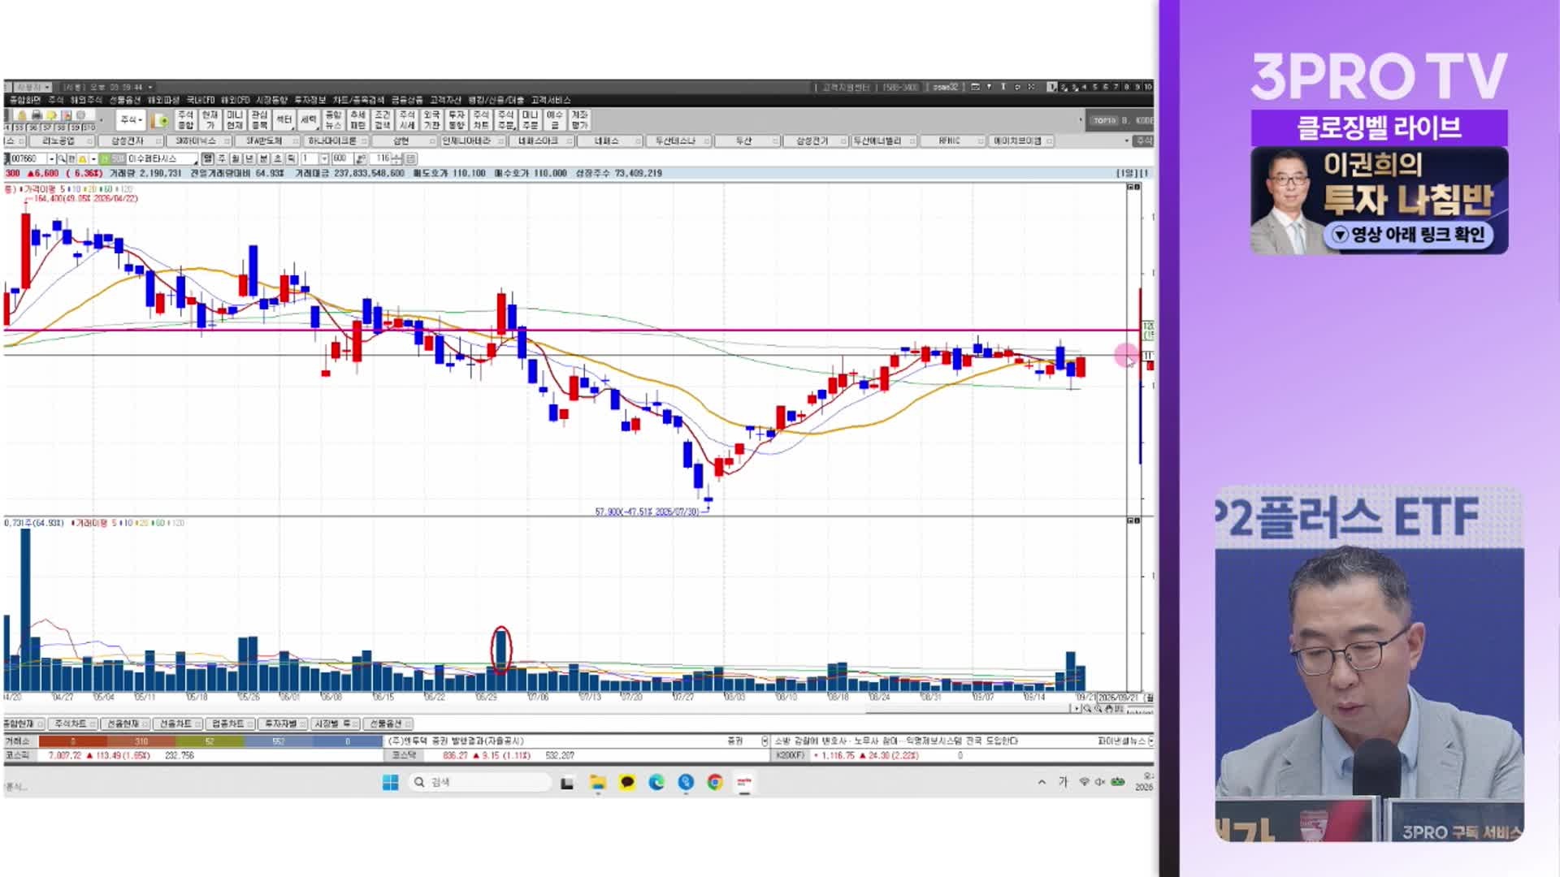Click the 두산 stock shortcut button

[x=743, y=140]
